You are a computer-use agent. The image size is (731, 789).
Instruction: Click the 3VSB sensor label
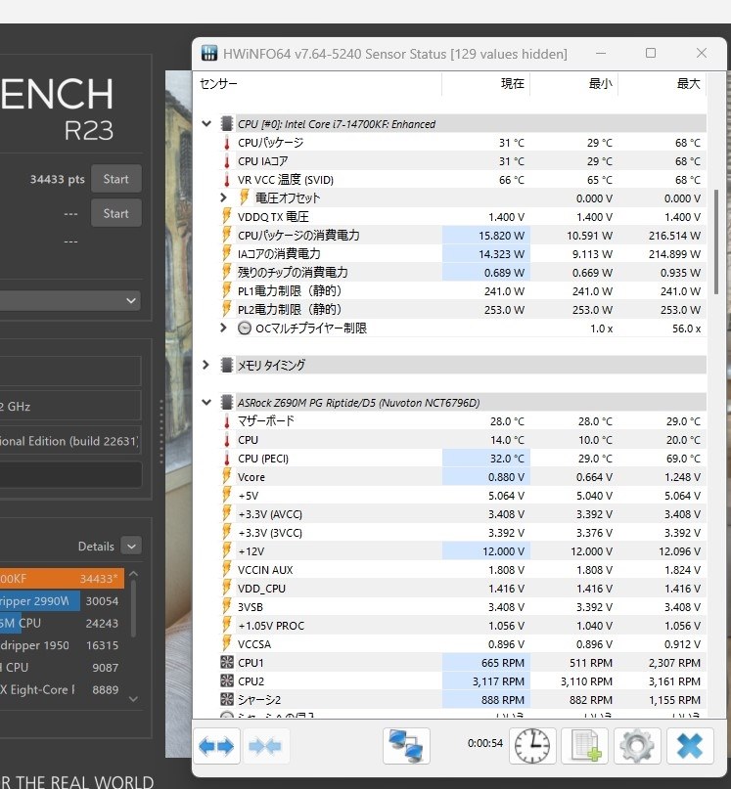(x=251, y=607)
